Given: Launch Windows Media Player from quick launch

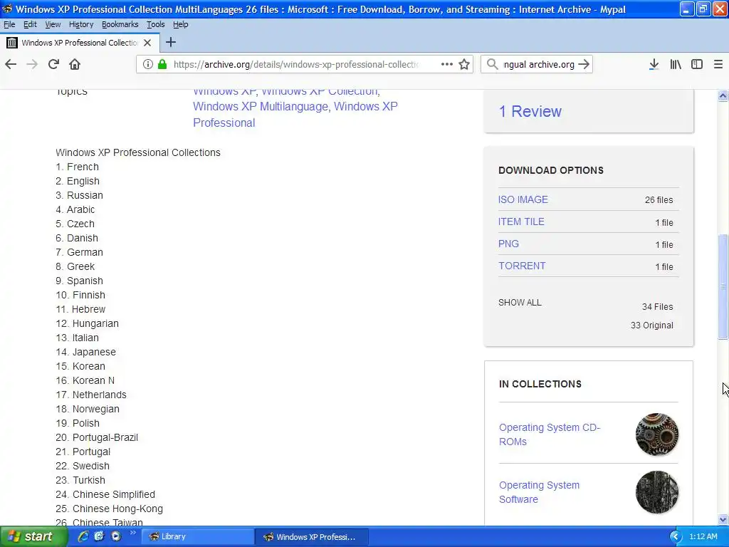Looking at the screenshot, I should [x=116, y=536].
